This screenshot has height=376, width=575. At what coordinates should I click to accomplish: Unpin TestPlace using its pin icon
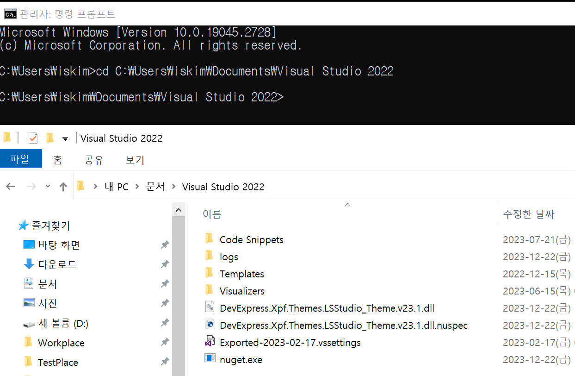click(x=165, y=362)
